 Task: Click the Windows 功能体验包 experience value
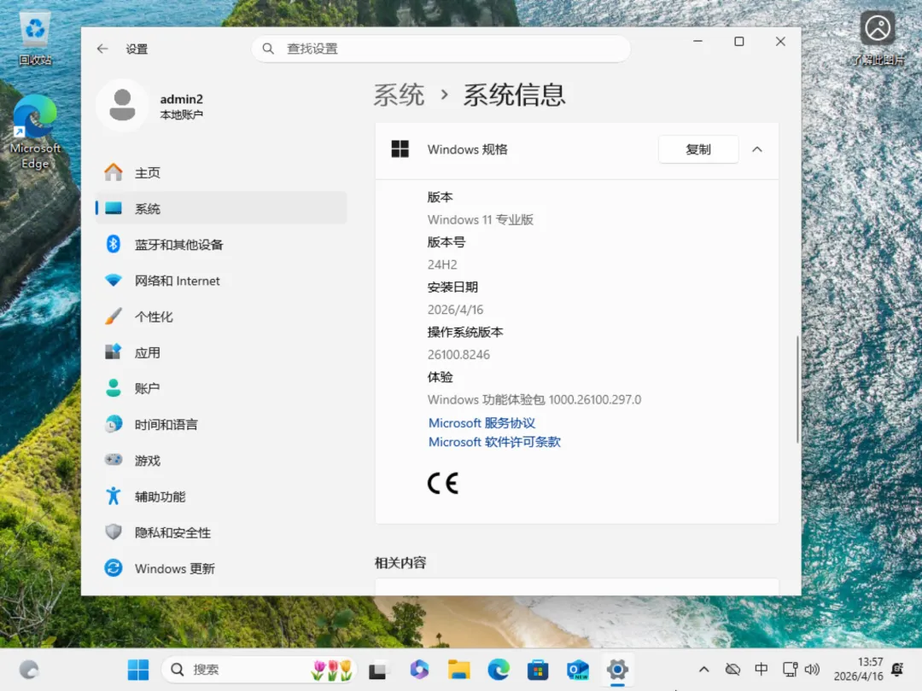[534, 399]
